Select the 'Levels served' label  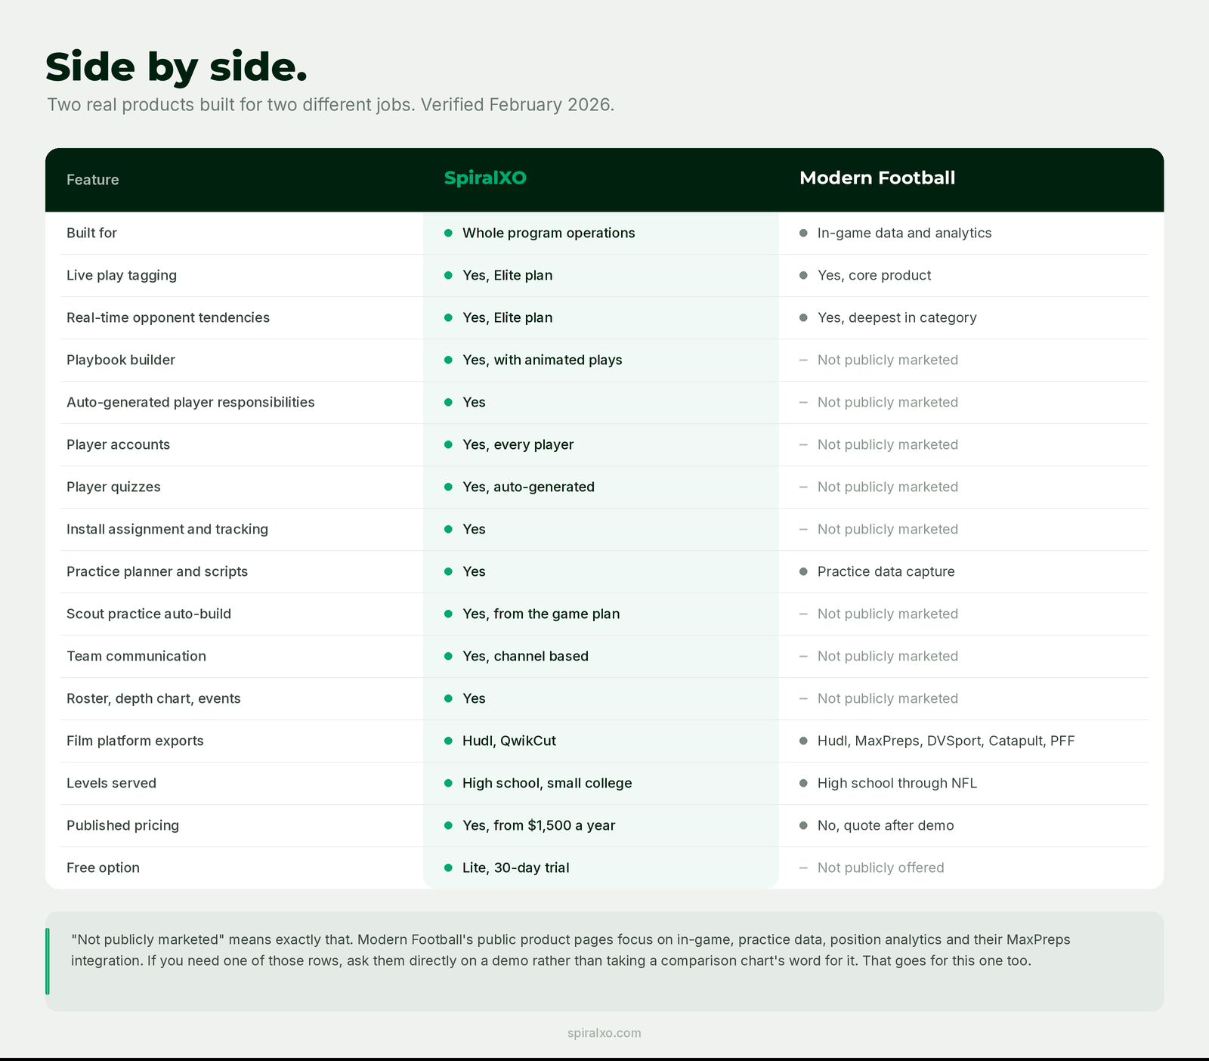(x=111, y=783)
